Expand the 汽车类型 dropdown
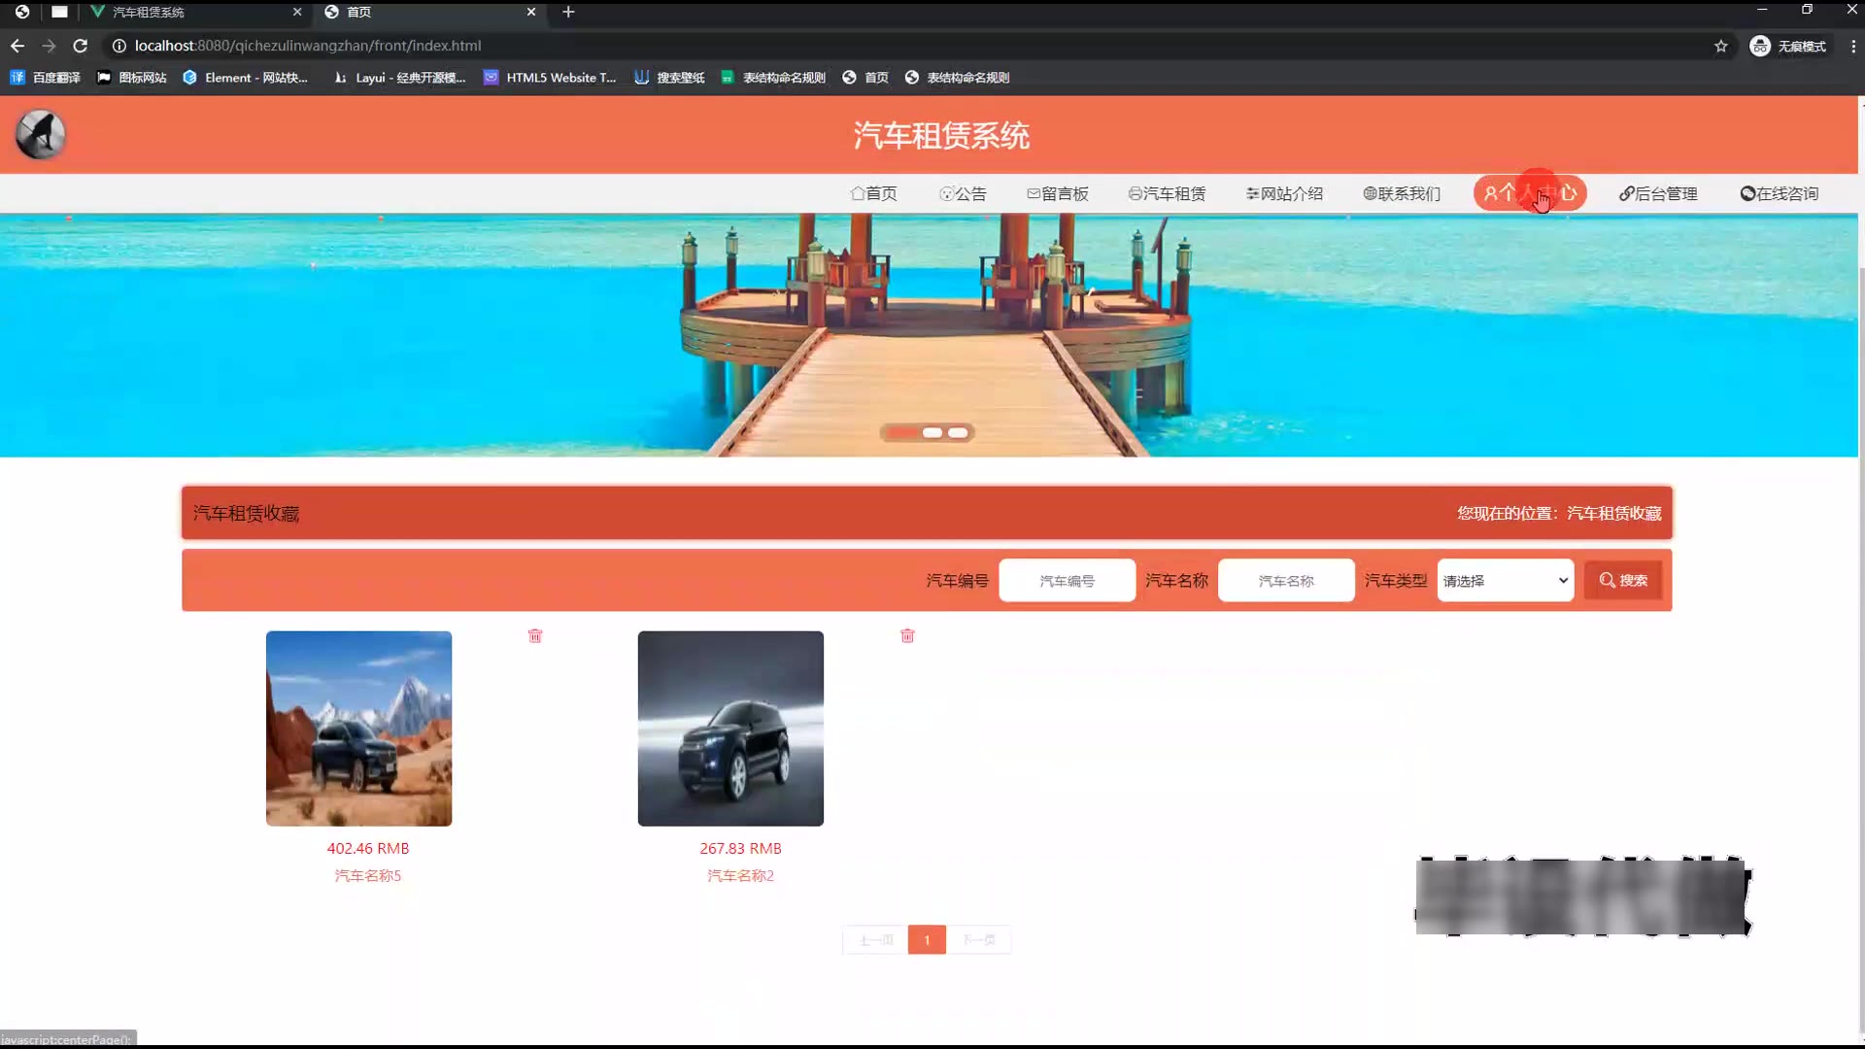This screenshot has width=1865, height=1049. pos(1505,581)
